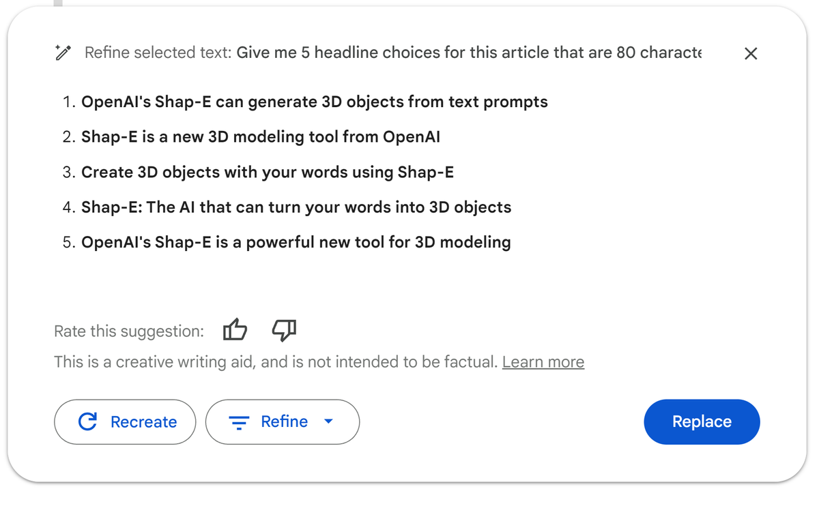
Task: Select headline 3 'Create 3D objects with your words'
Action: pyautogui.click(x=267, y=172)
